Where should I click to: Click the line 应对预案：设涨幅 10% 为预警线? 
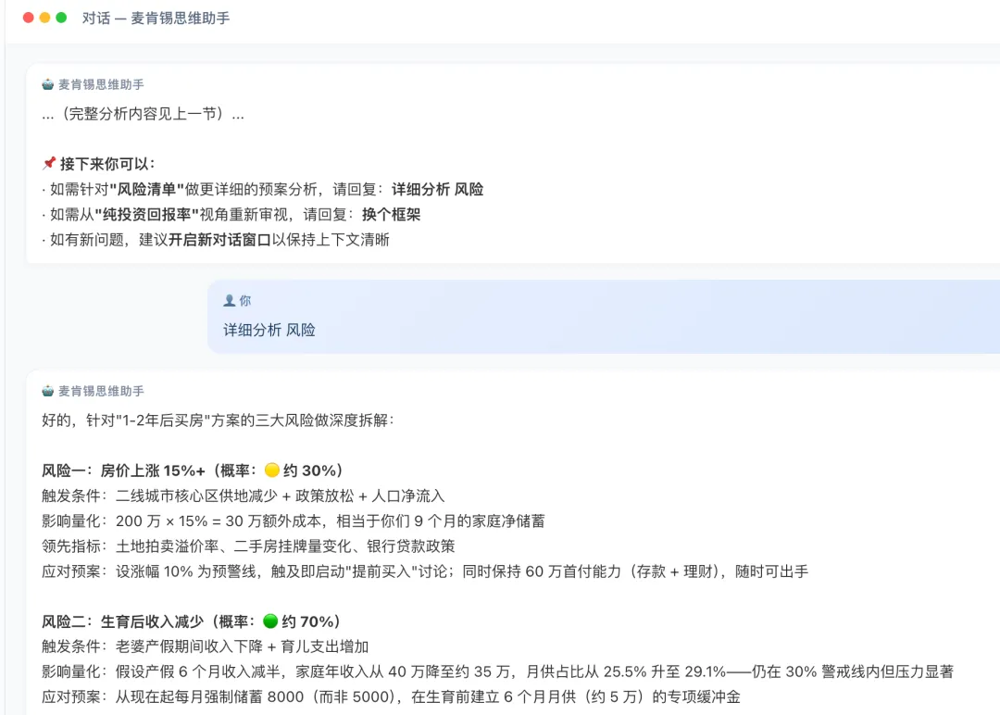coord(425,571)
